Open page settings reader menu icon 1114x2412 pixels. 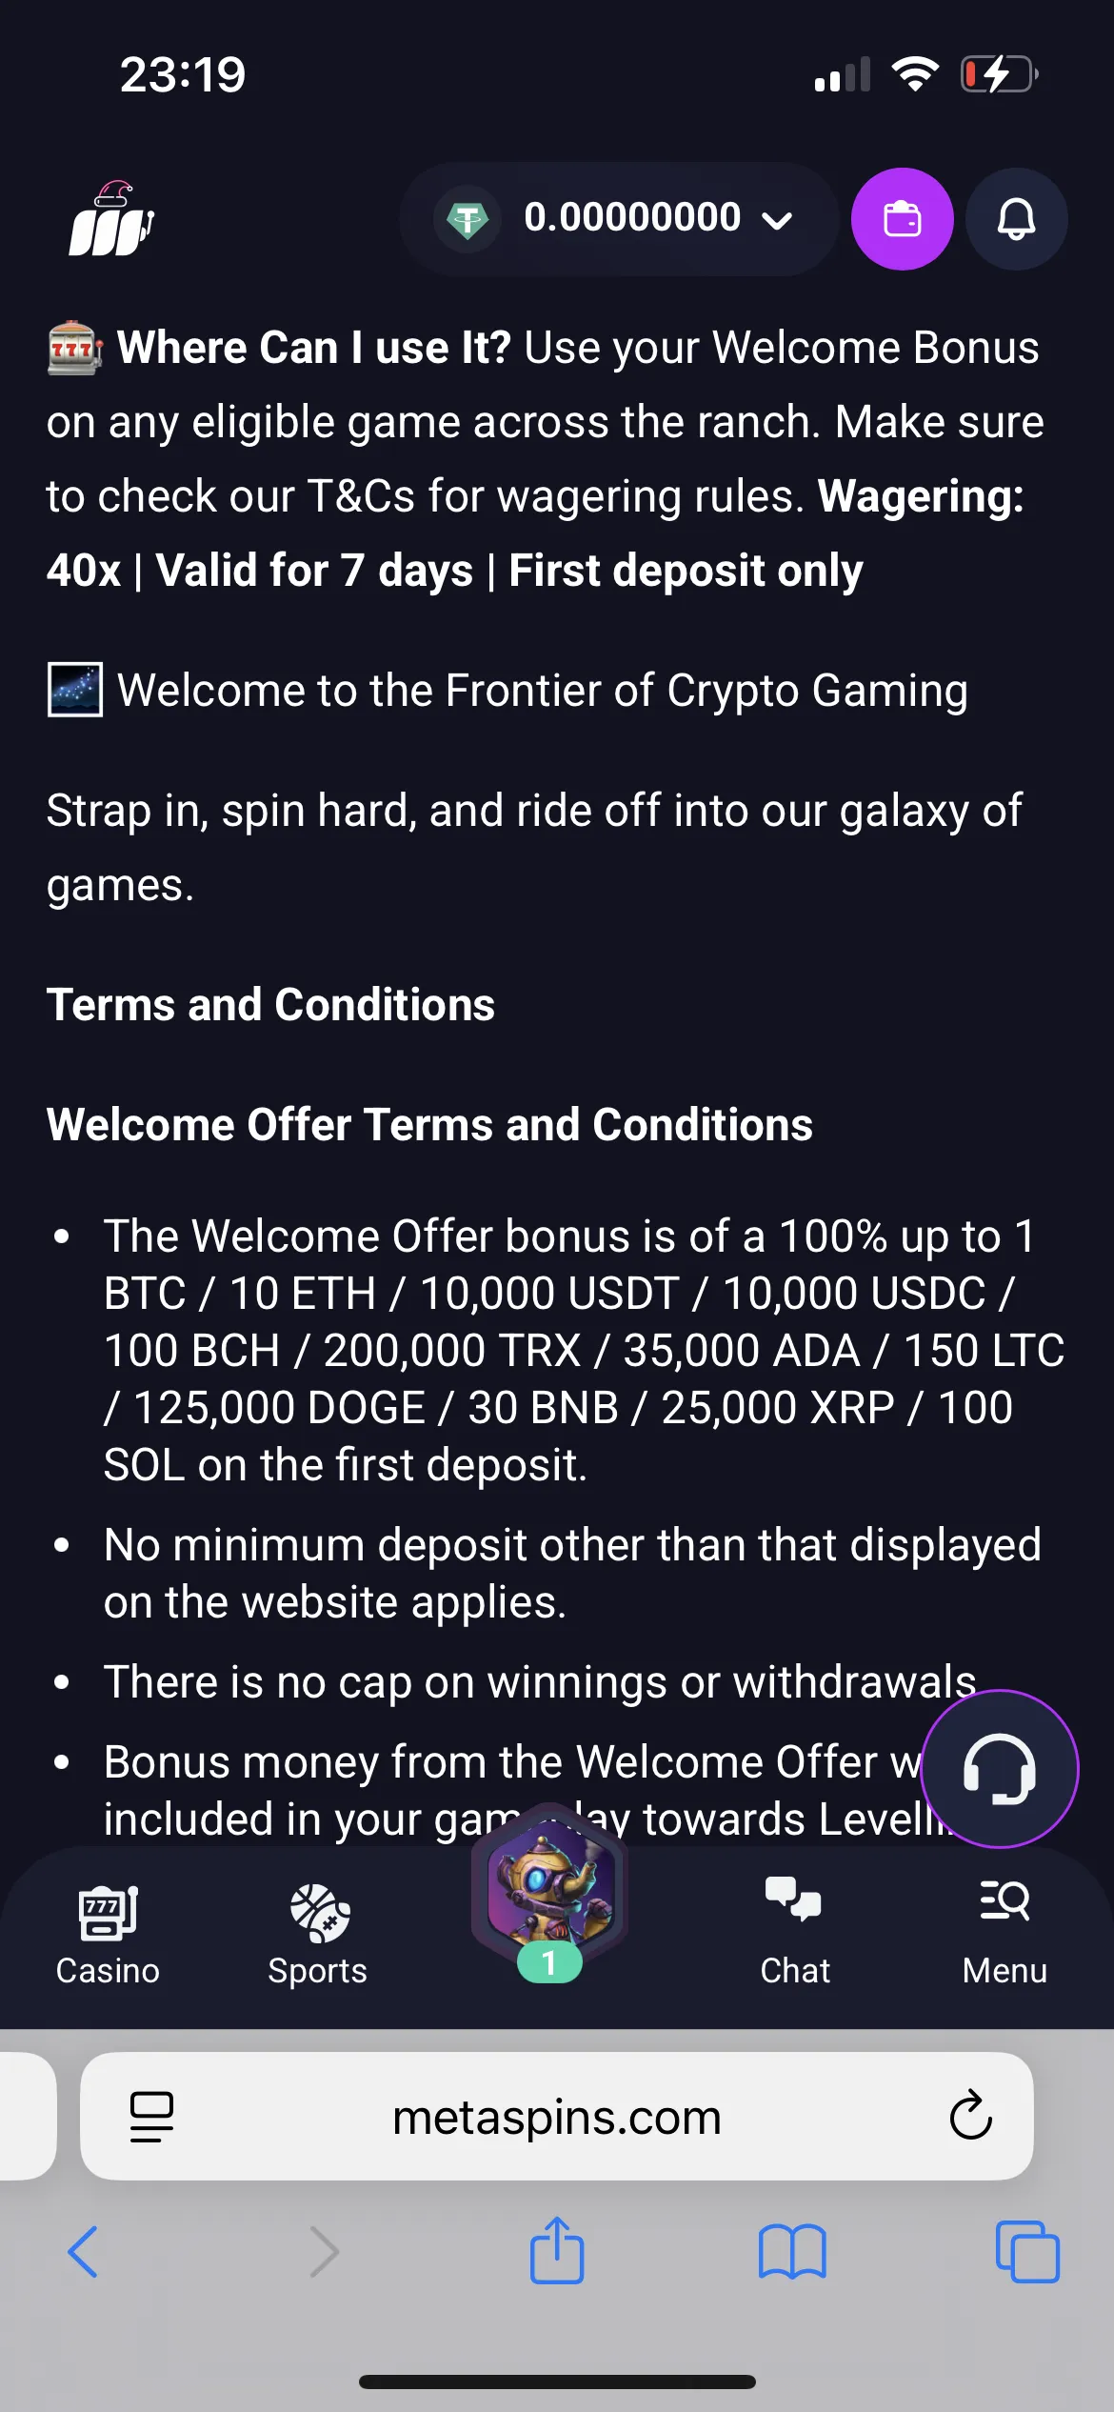point(151,2117)
